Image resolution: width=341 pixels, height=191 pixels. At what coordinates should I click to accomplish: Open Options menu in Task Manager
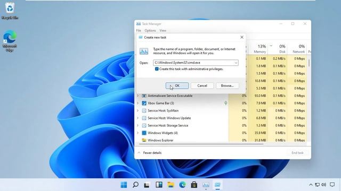[x=150, y=31]
